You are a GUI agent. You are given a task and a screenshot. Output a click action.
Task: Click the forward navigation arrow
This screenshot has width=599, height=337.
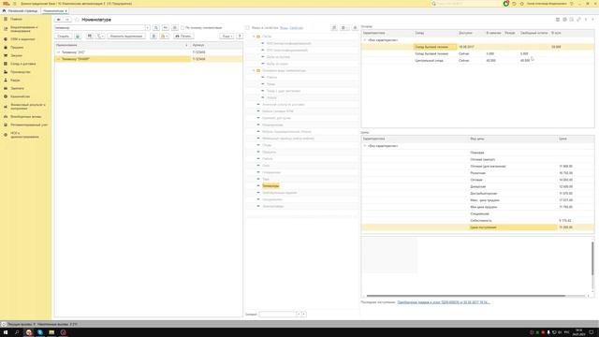(x=66, y=20)
